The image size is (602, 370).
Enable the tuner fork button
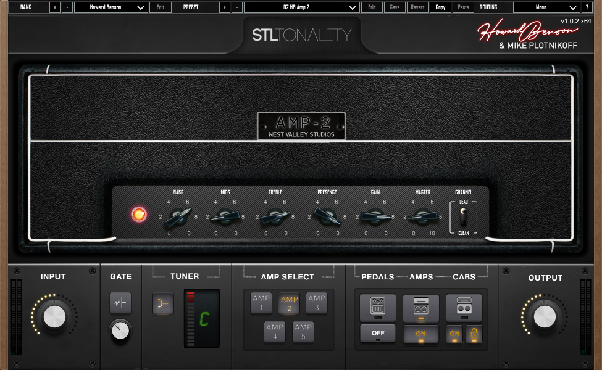[x=163, y=303]
